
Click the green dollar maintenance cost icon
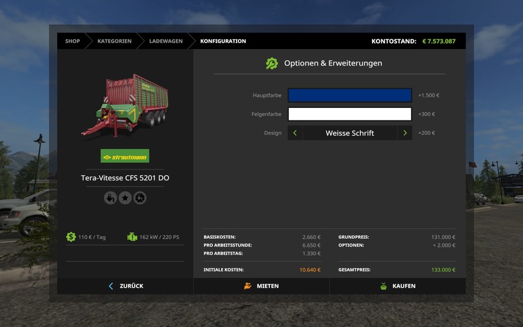pyautogui.click(x=71, y=237)
